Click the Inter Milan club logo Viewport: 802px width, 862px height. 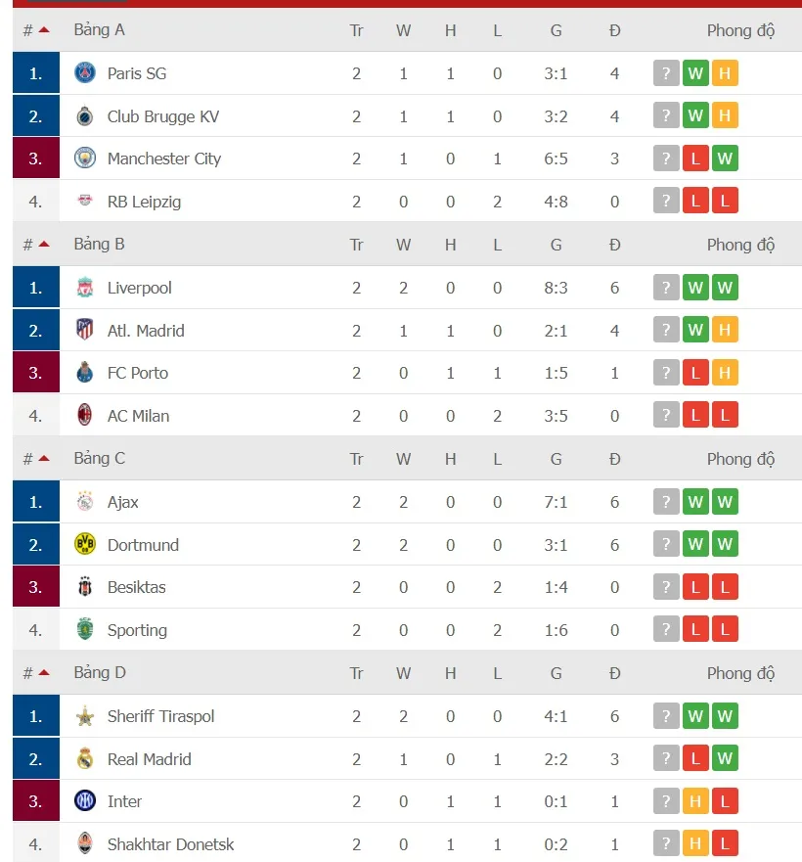(84, 800)
